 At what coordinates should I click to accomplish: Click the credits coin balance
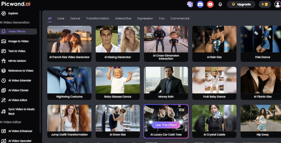(265, 4)
